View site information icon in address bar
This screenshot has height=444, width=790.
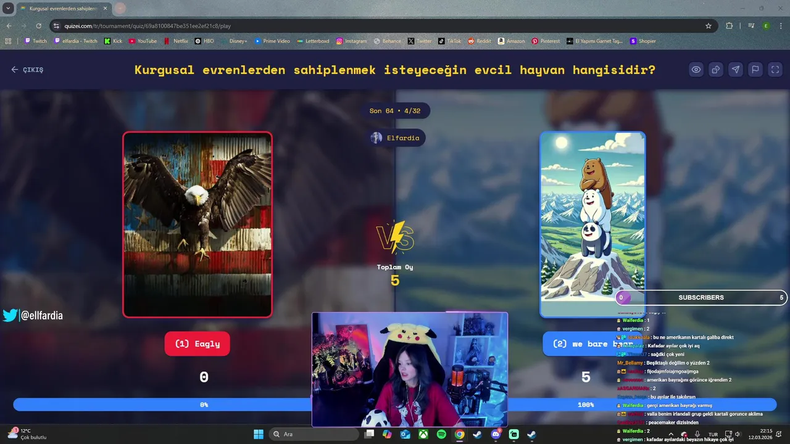(x=56, y=26)
